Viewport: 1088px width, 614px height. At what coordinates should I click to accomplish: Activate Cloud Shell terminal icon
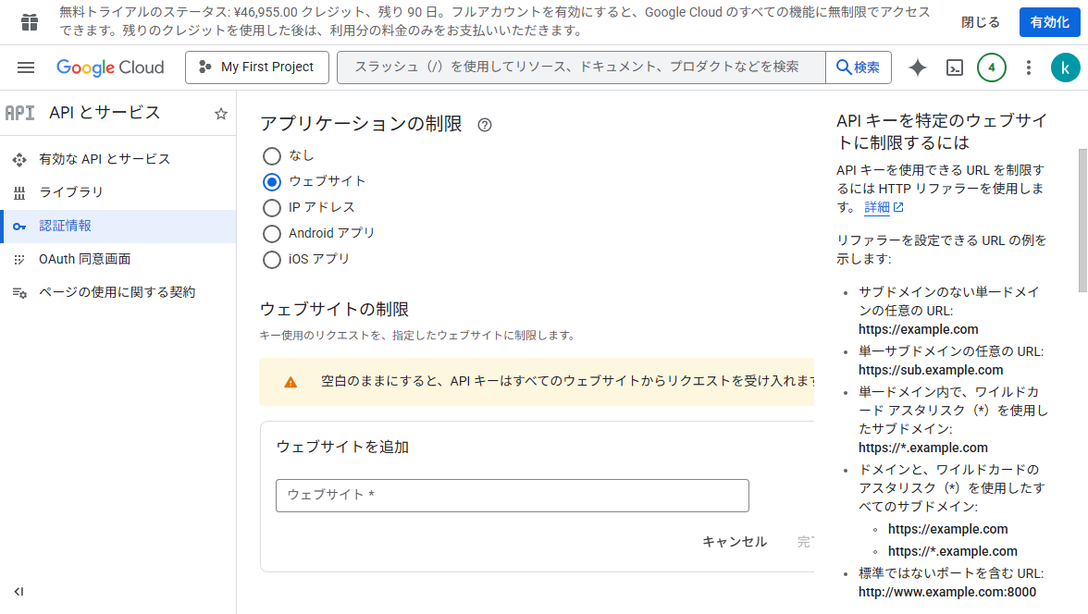(955, 68)
